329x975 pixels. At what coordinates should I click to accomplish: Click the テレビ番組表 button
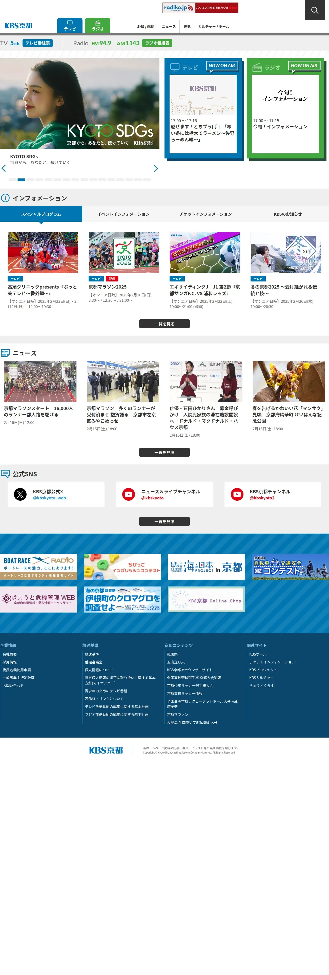(x=37, y=43)
